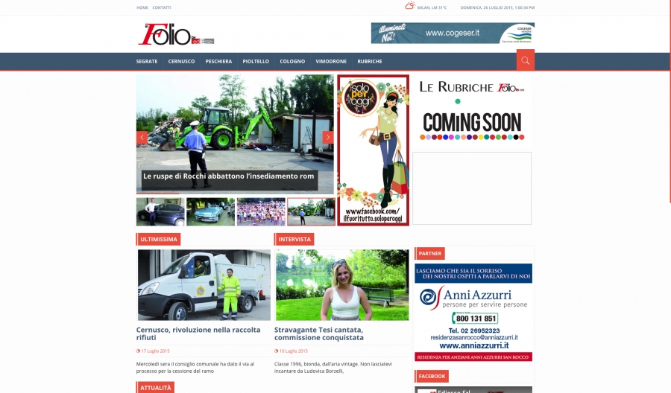The height and width of the screenshot is (393, 671).
Task: Click the FACEBOOK section label
Action: (432, 377)
